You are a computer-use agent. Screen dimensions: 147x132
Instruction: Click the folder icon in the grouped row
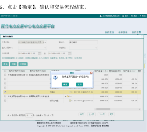(68, 96)
